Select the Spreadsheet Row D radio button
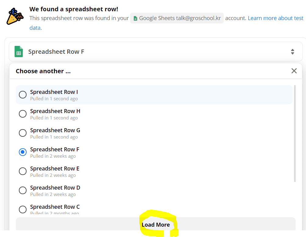The height and width of the screenshot is (237, 306). coord(23,190)
